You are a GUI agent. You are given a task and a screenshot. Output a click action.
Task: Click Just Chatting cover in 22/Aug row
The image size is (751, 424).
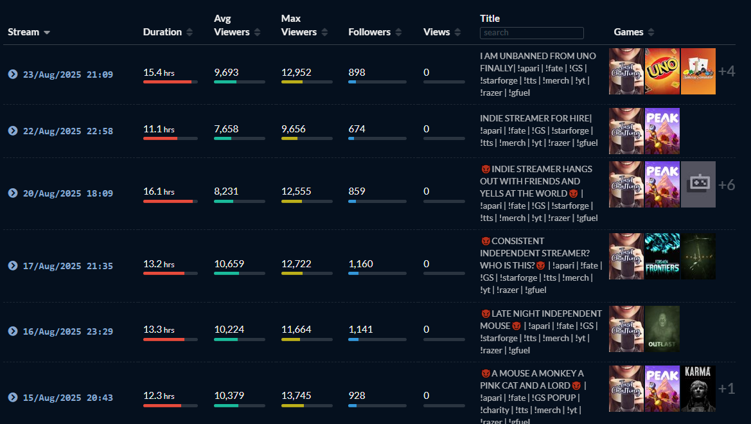[x=626, y=131]
